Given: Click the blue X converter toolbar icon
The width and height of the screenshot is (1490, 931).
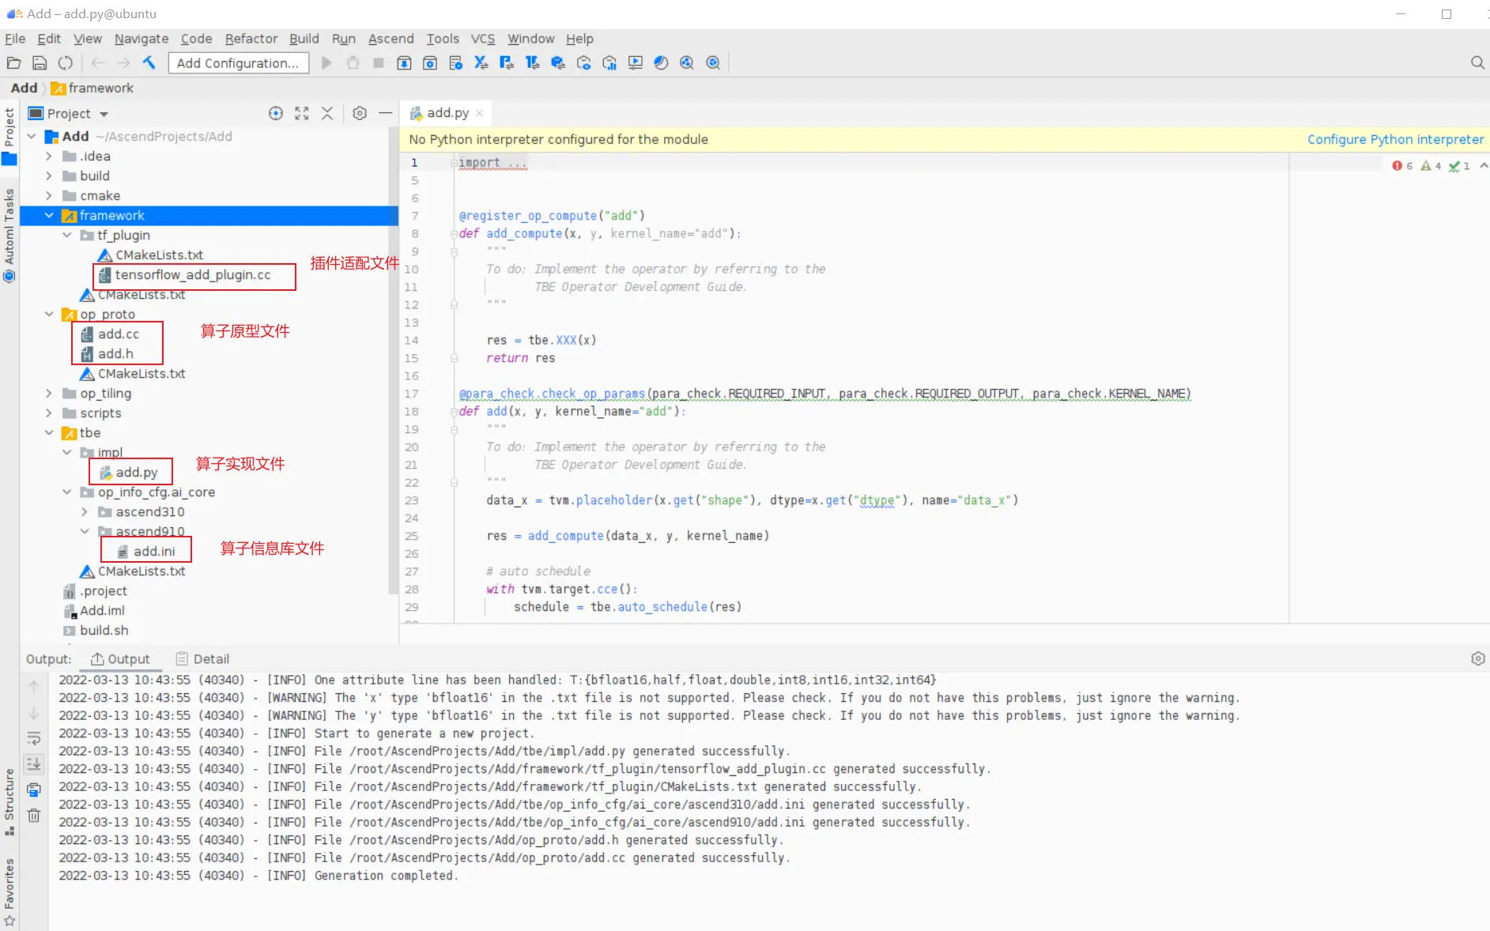Looking at the screenshot, I should pyautogui.click(x=481, y=63).
